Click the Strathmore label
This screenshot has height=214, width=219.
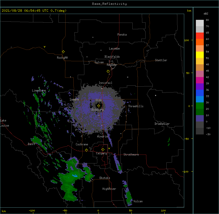(131, 155)
